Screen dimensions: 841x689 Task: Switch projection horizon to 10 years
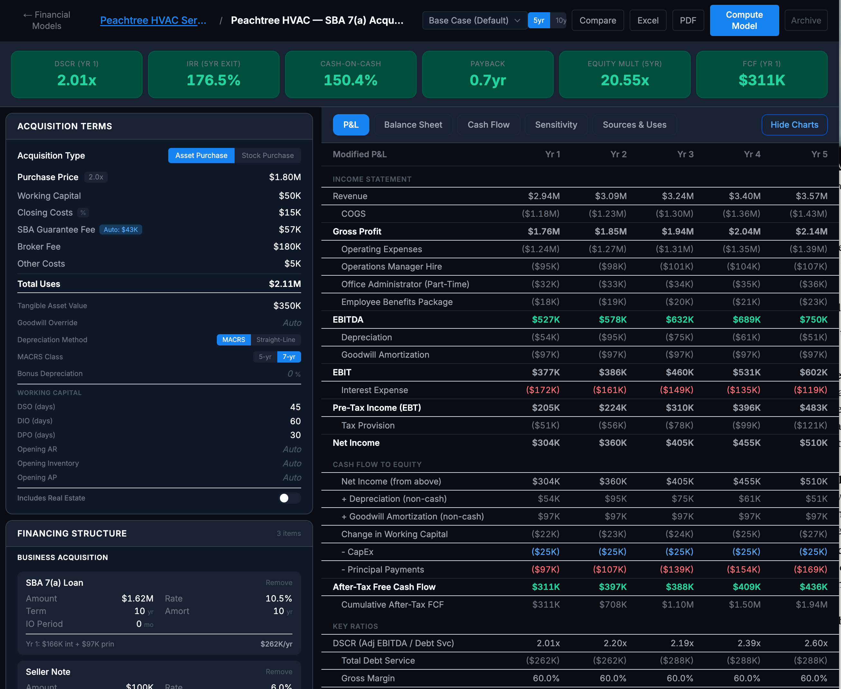tap(560, 20)
